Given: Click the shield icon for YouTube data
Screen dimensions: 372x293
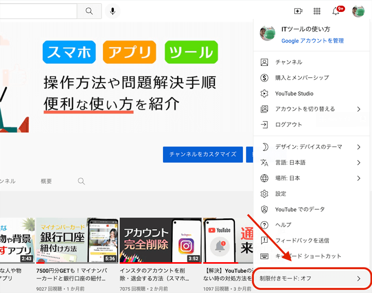Looking at the screenshot, I should point(265,209).
